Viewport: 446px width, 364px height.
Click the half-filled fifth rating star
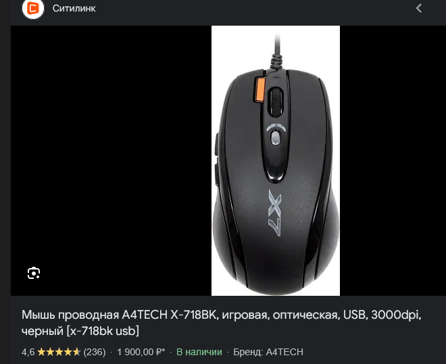coord(76,352)
